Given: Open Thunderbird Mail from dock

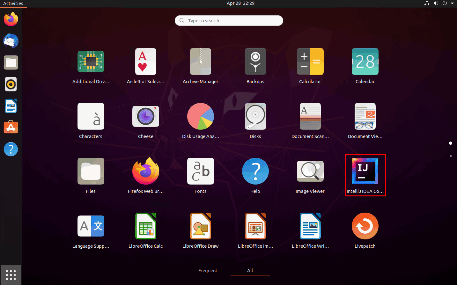Looking at the screenshot, I should pyautogui.click(x=11, y=41).
